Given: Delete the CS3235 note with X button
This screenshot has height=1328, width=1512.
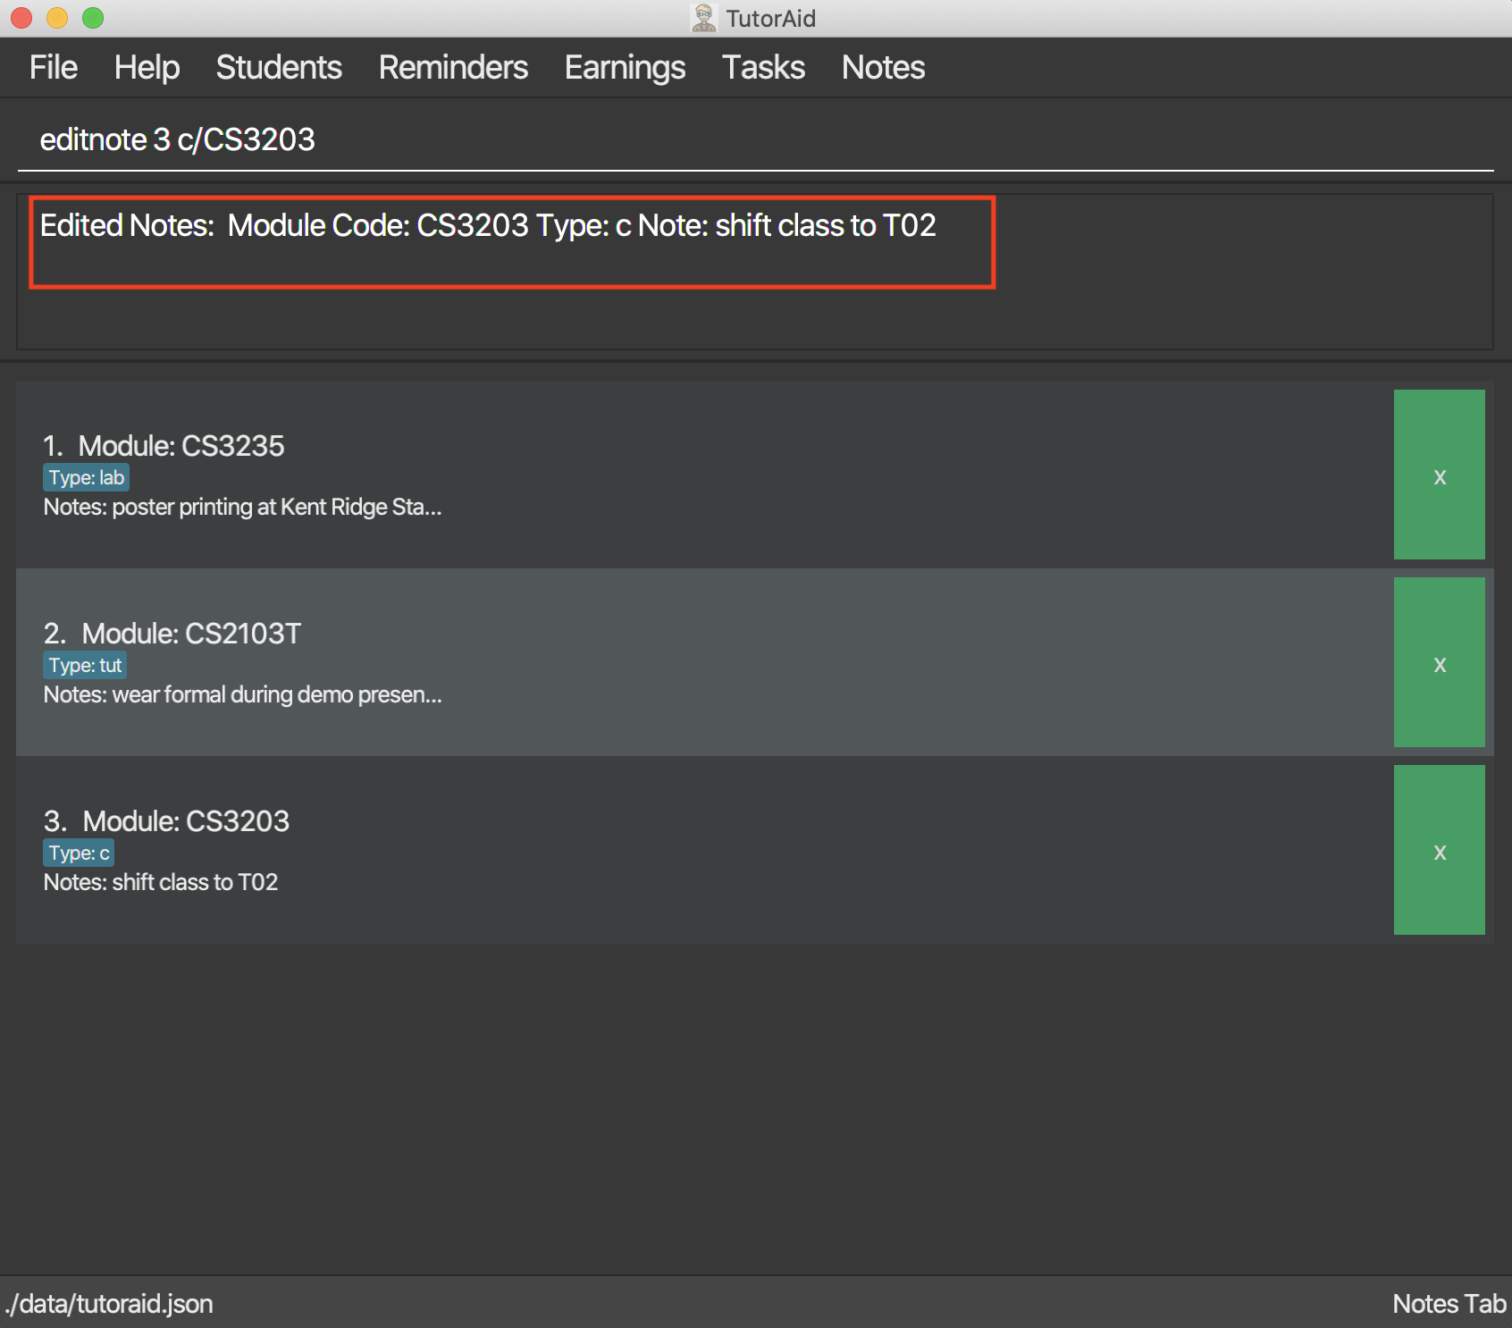Looking at the screenshot, I should [1439, 475].
